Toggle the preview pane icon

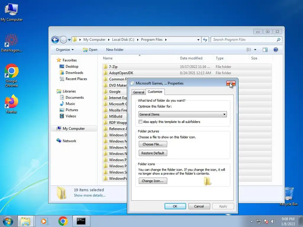click(x=265, y=50)
